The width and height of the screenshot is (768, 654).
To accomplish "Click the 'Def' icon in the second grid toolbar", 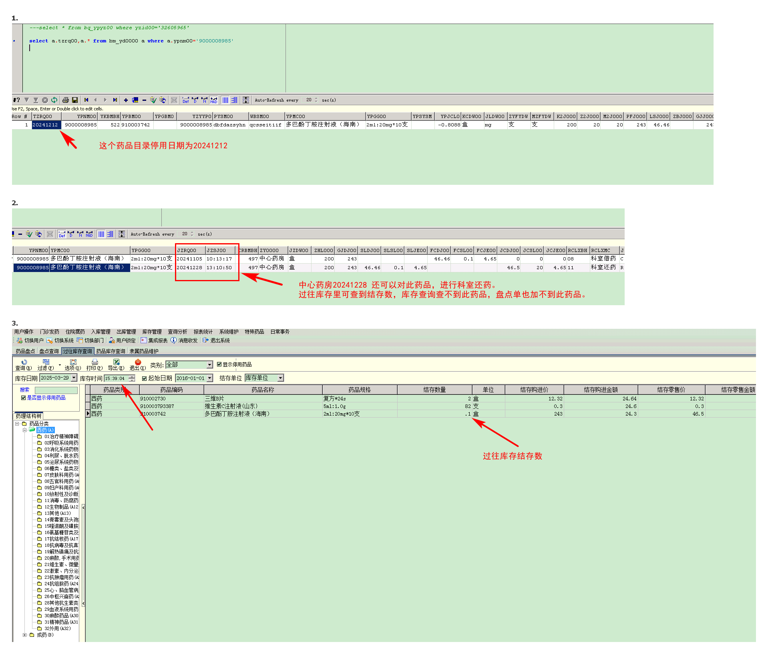I will (x=62, y=234).
